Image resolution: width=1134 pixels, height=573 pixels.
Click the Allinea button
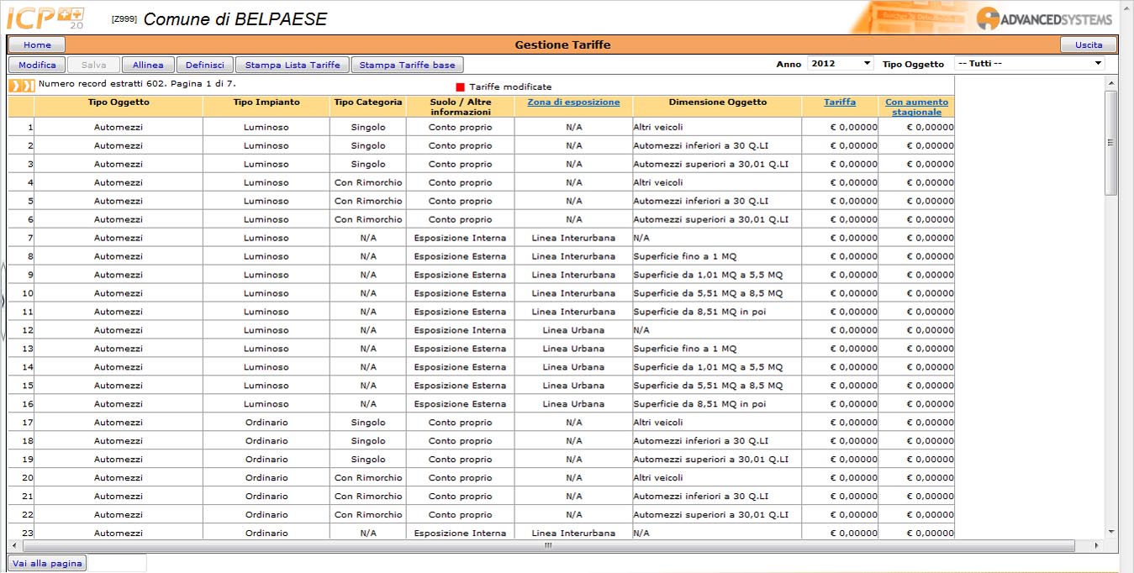148,65
